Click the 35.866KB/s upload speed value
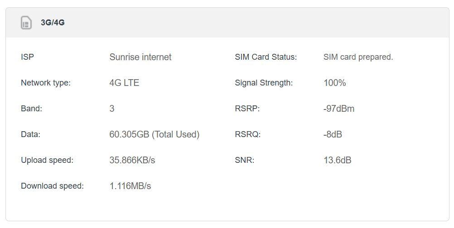Viewport: 454px width, 228px height. (132, 160)
